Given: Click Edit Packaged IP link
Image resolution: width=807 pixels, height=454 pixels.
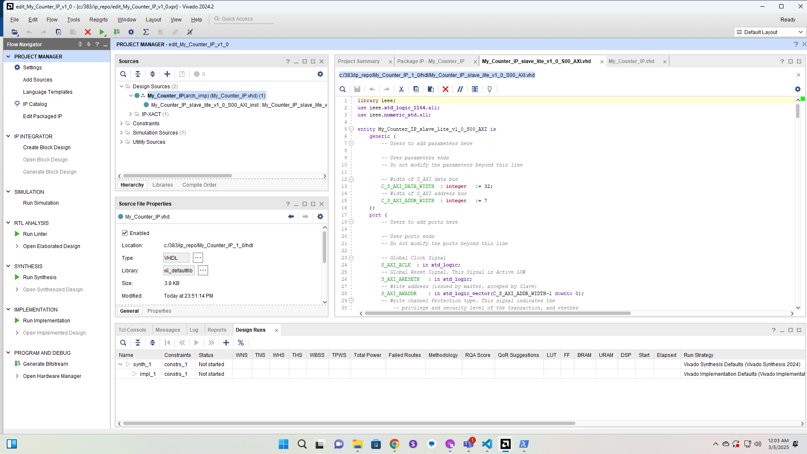Looking at the screenshot, I should click(x=42, y=116).
